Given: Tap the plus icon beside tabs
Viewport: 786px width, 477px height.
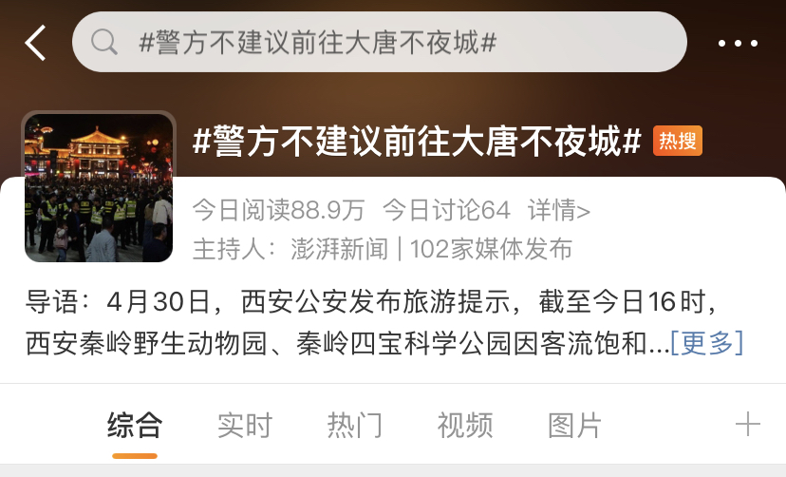Looking at the screenshot, I should (x=747, y=425).
